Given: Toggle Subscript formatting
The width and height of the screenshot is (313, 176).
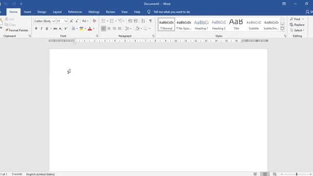Looking at the screenshot, I should click(61, 28).
